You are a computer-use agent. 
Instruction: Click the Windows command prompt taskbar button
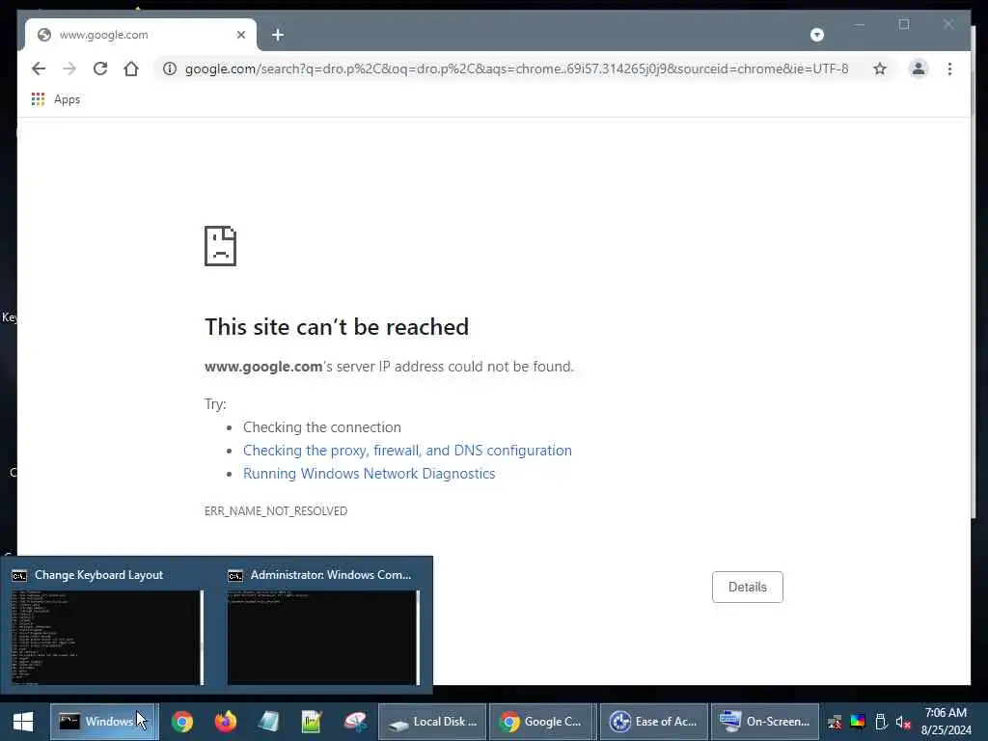pyautogui.click(x=102, y=722)
